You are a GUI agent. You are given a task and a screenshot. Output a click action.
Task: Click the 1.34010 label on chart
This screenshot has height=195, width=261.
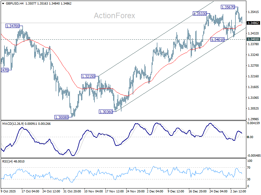coord(217,40)
